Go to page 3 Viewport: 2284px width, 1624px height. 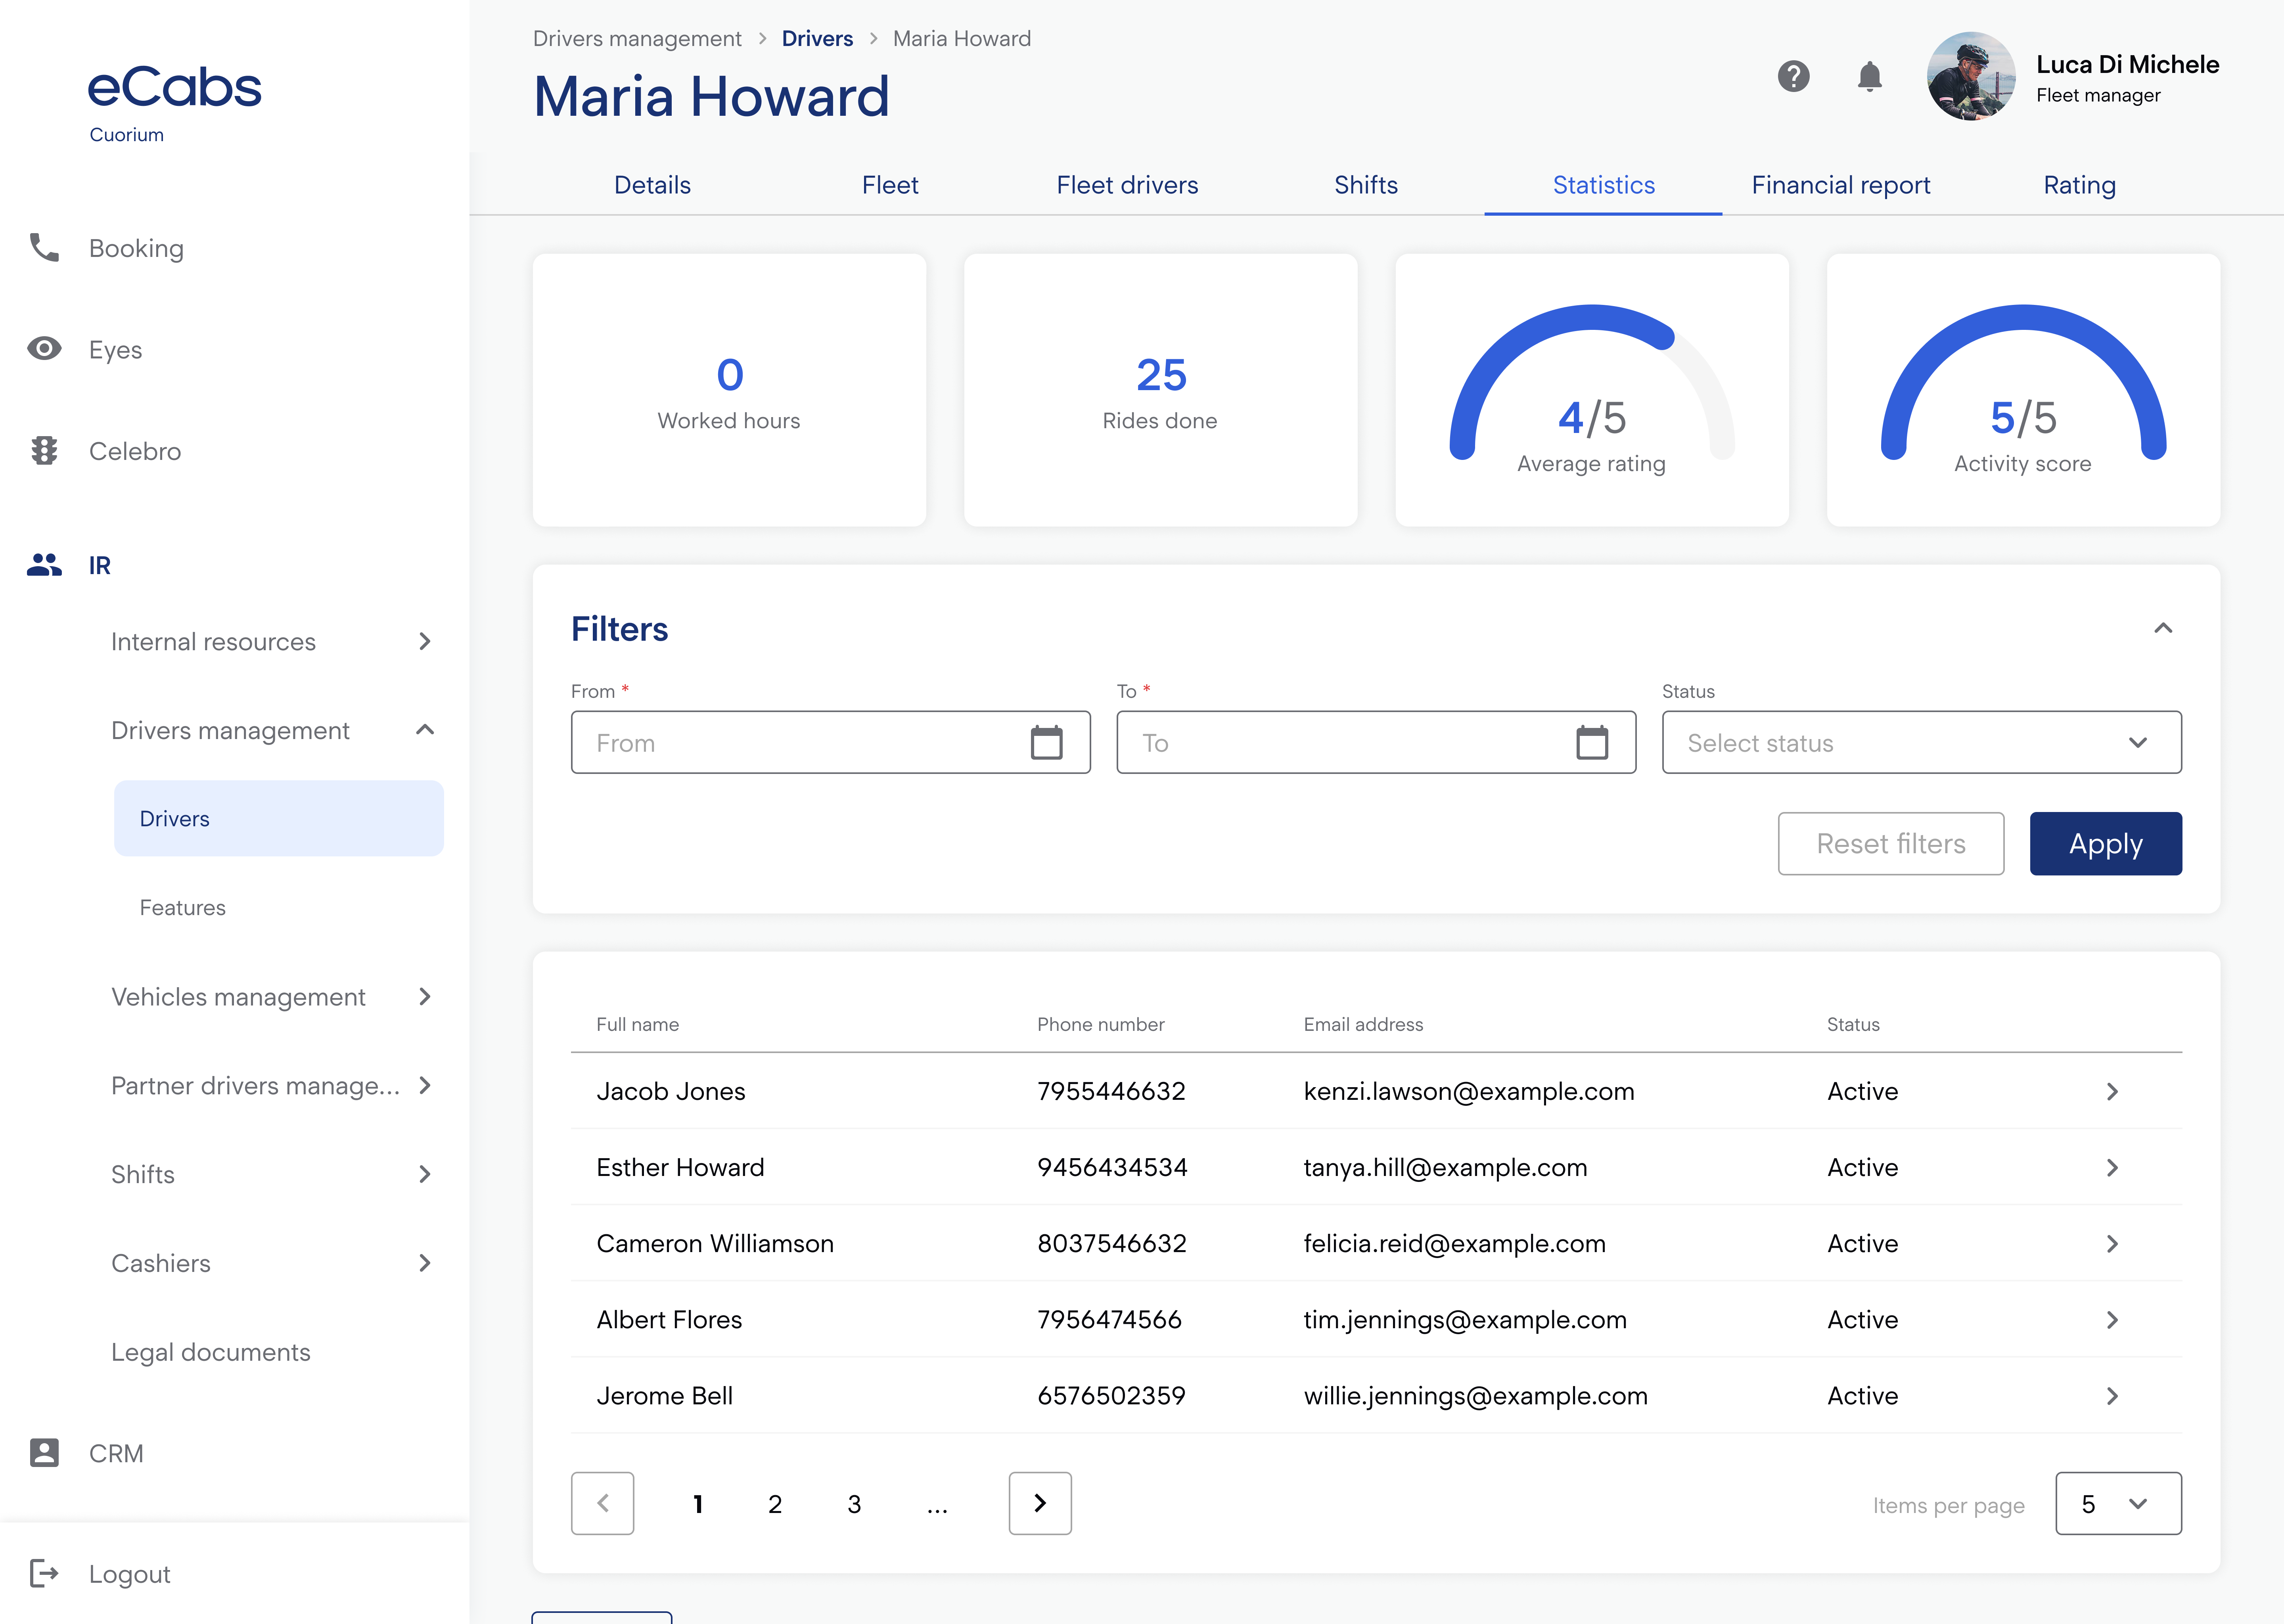click(854, 1503)
